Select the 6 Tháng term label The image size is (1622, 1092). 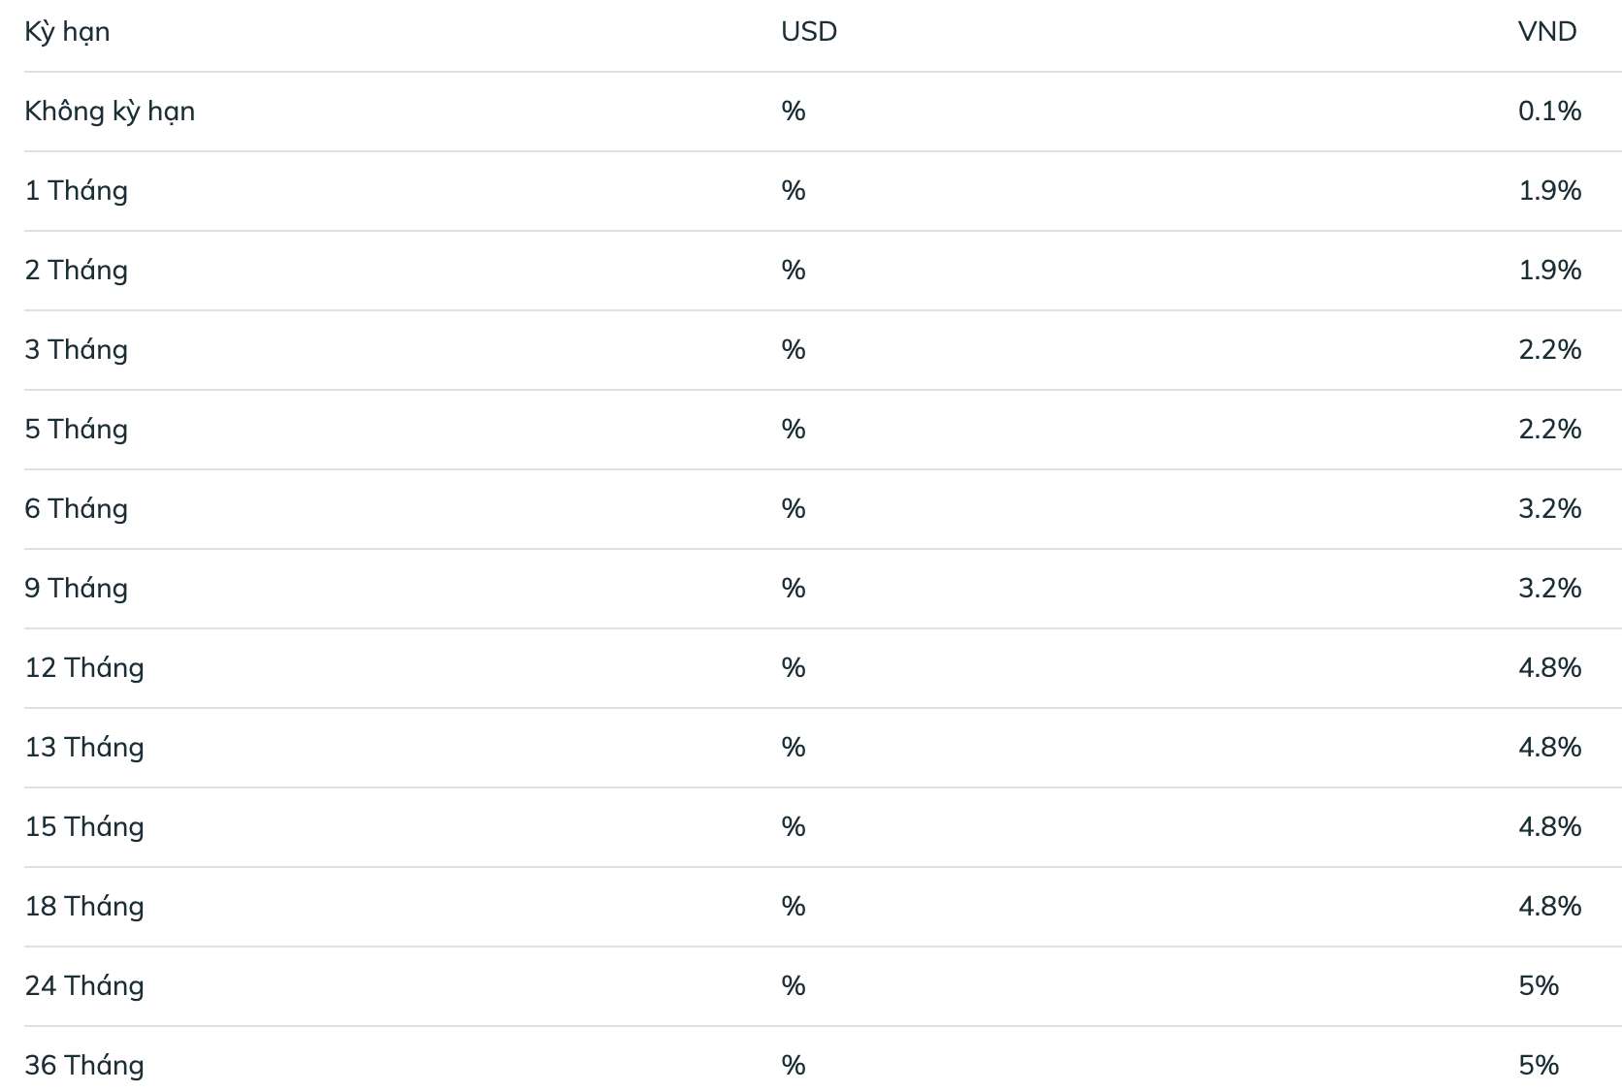tap(76, 509)
